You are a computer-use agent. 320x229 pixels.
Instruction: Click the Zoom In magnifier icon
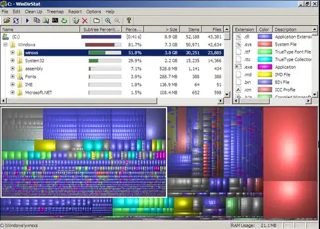pos(108,20)
